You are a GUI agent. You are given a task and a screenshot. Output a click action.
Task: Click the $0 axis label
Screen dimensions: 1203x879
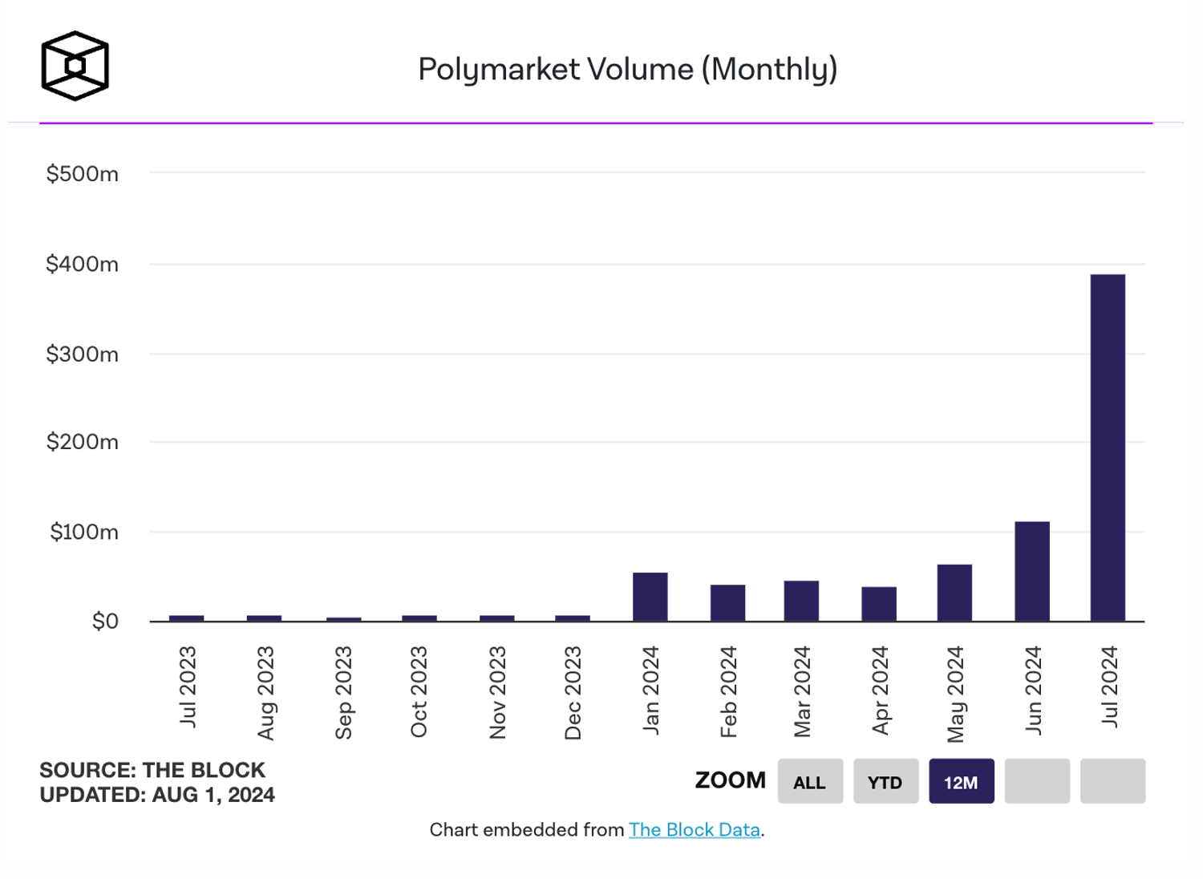(105, 621)
